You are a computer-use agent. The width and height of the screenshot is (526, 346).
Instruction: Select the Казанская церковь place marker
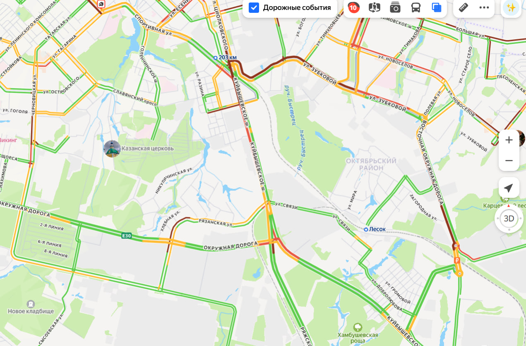(112, 149)
